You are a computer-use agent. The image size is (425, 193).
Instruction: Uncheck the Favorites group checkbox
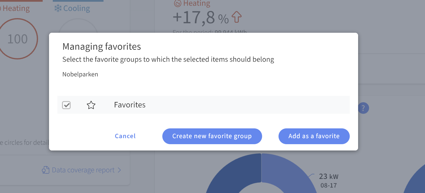(66, 105)
